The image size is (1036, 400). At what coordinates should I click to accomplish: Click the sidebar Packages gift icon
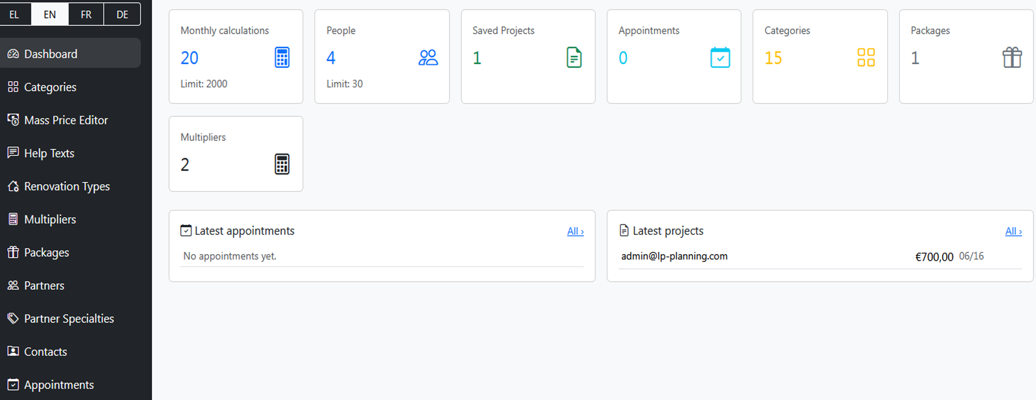click(x=13, y=252)
